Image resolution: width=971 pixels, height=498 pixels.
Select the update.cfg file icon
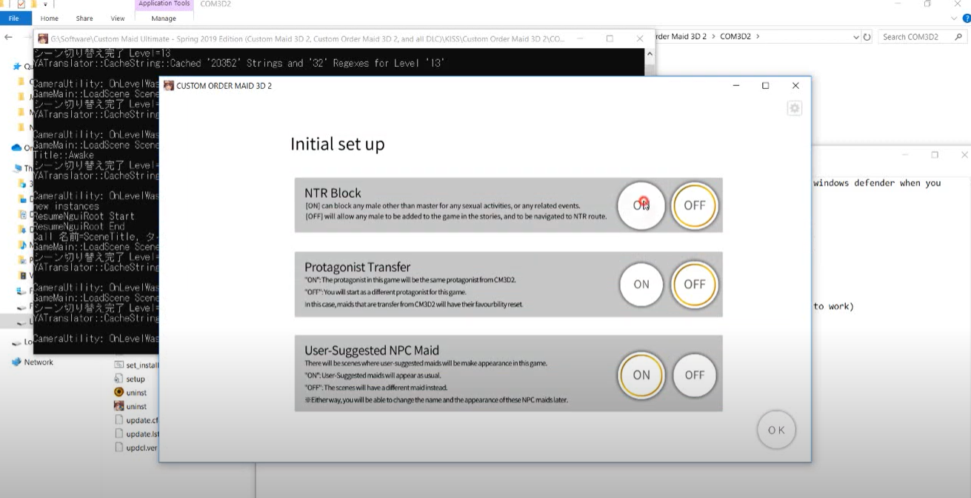pos(119,420)
